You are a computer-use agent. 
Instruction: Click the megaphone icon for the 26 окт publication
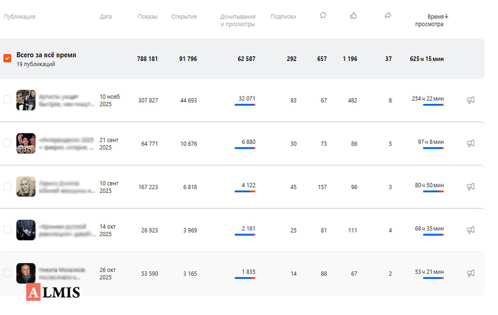tap(470, 273)
